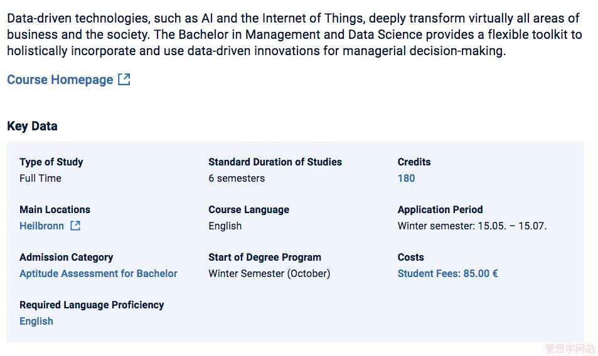Select the 180 credits link

click(x=406, y=178)
